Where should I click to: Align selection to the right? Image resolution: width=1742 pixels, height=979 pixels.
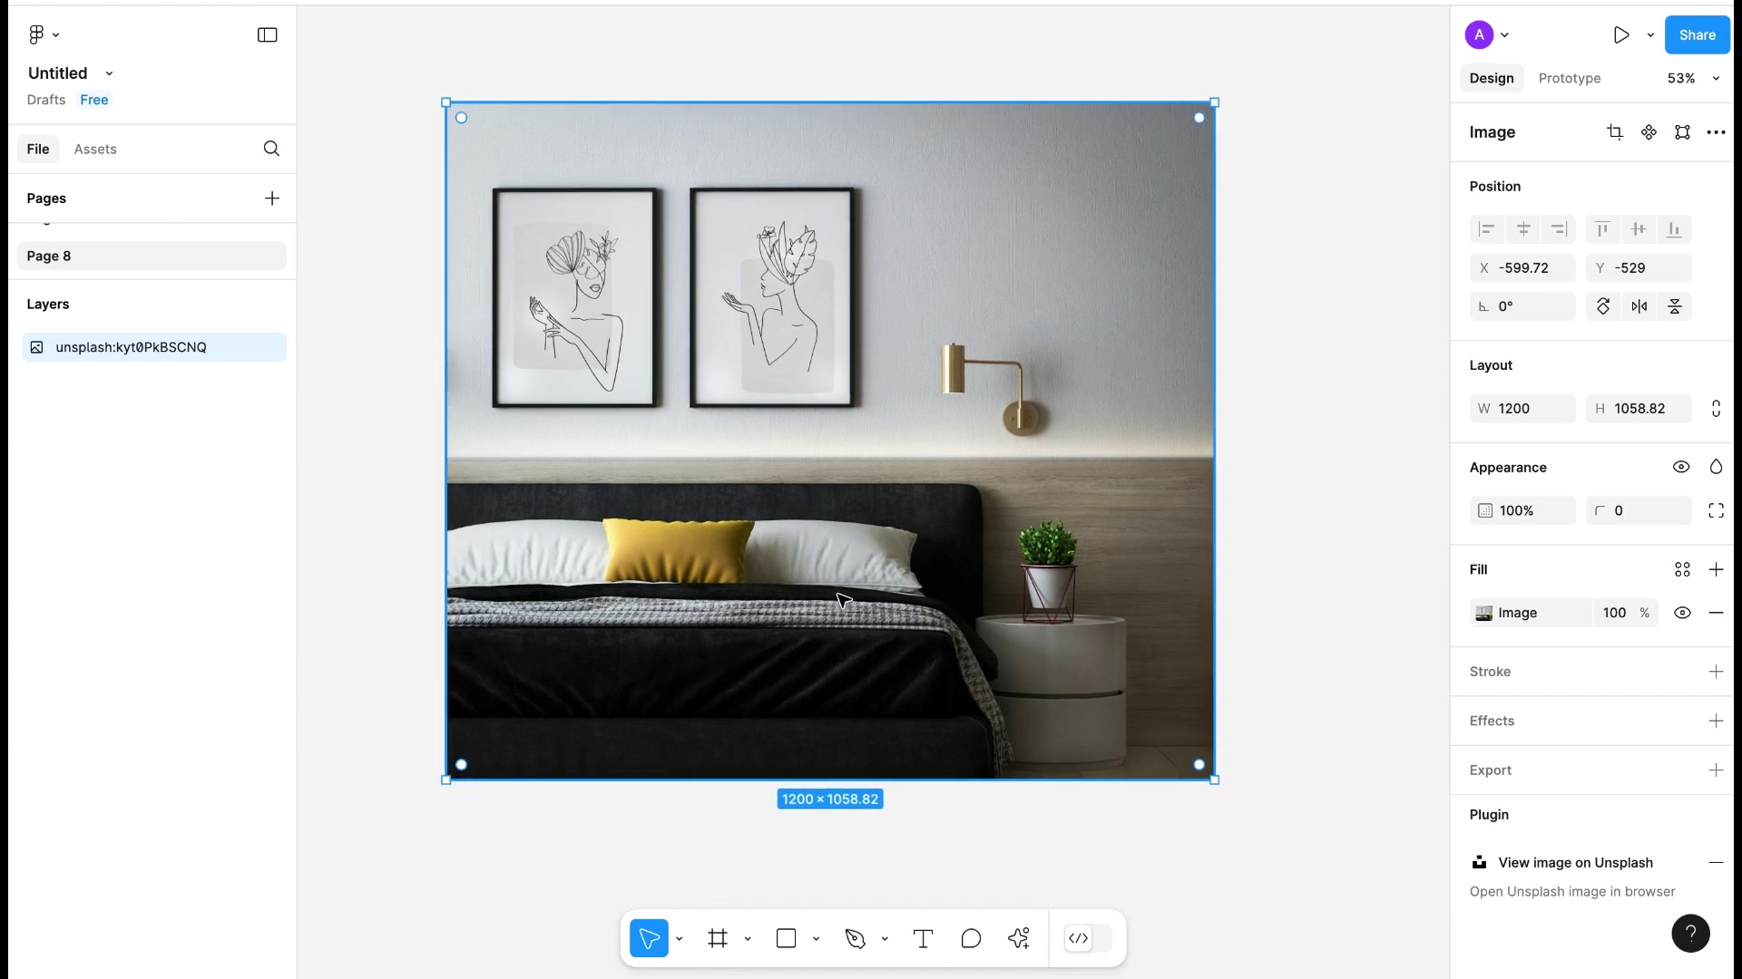click(x=1559, y=229)
